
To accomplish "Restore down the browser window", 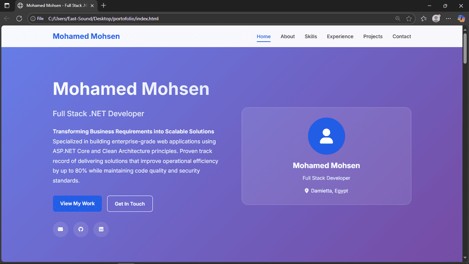I will point(445,5).
